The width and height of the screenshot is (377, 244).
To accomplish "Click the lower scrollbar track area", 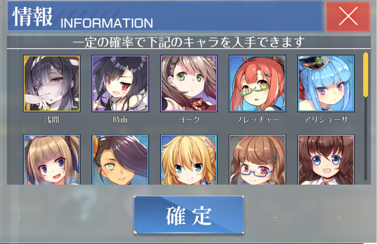I will click(x=366, y=139).
